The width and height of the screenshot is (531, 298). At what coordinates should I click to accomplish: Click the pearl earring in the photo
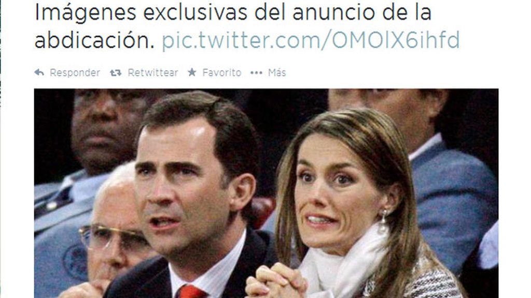click(383, 221)
